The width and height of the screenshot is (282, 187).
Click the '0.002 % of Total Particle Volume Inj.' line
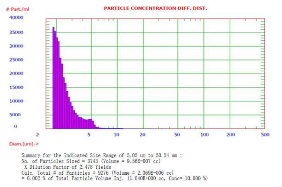click(115, 179)
